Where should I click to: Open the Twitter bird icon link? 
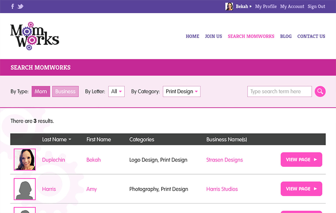coord(20,7)
